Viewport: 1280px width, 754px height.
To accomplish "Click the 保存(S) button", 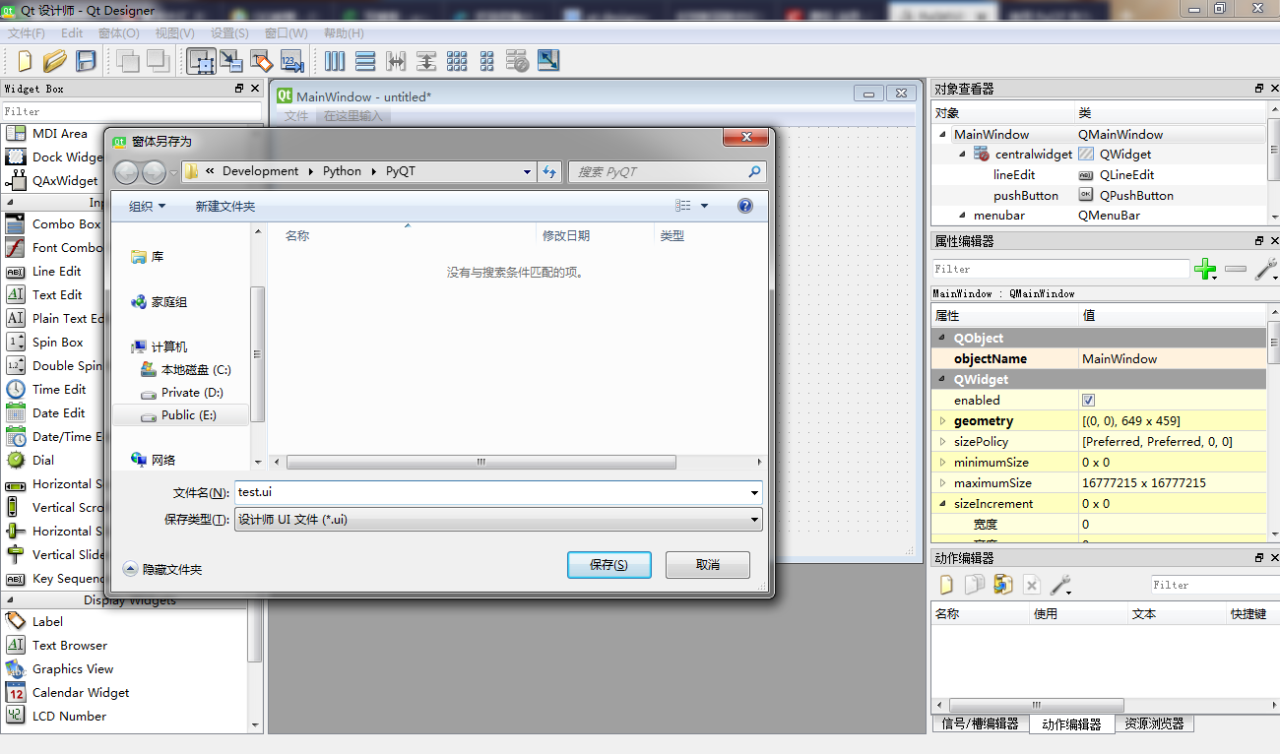I will click(608, 565).
